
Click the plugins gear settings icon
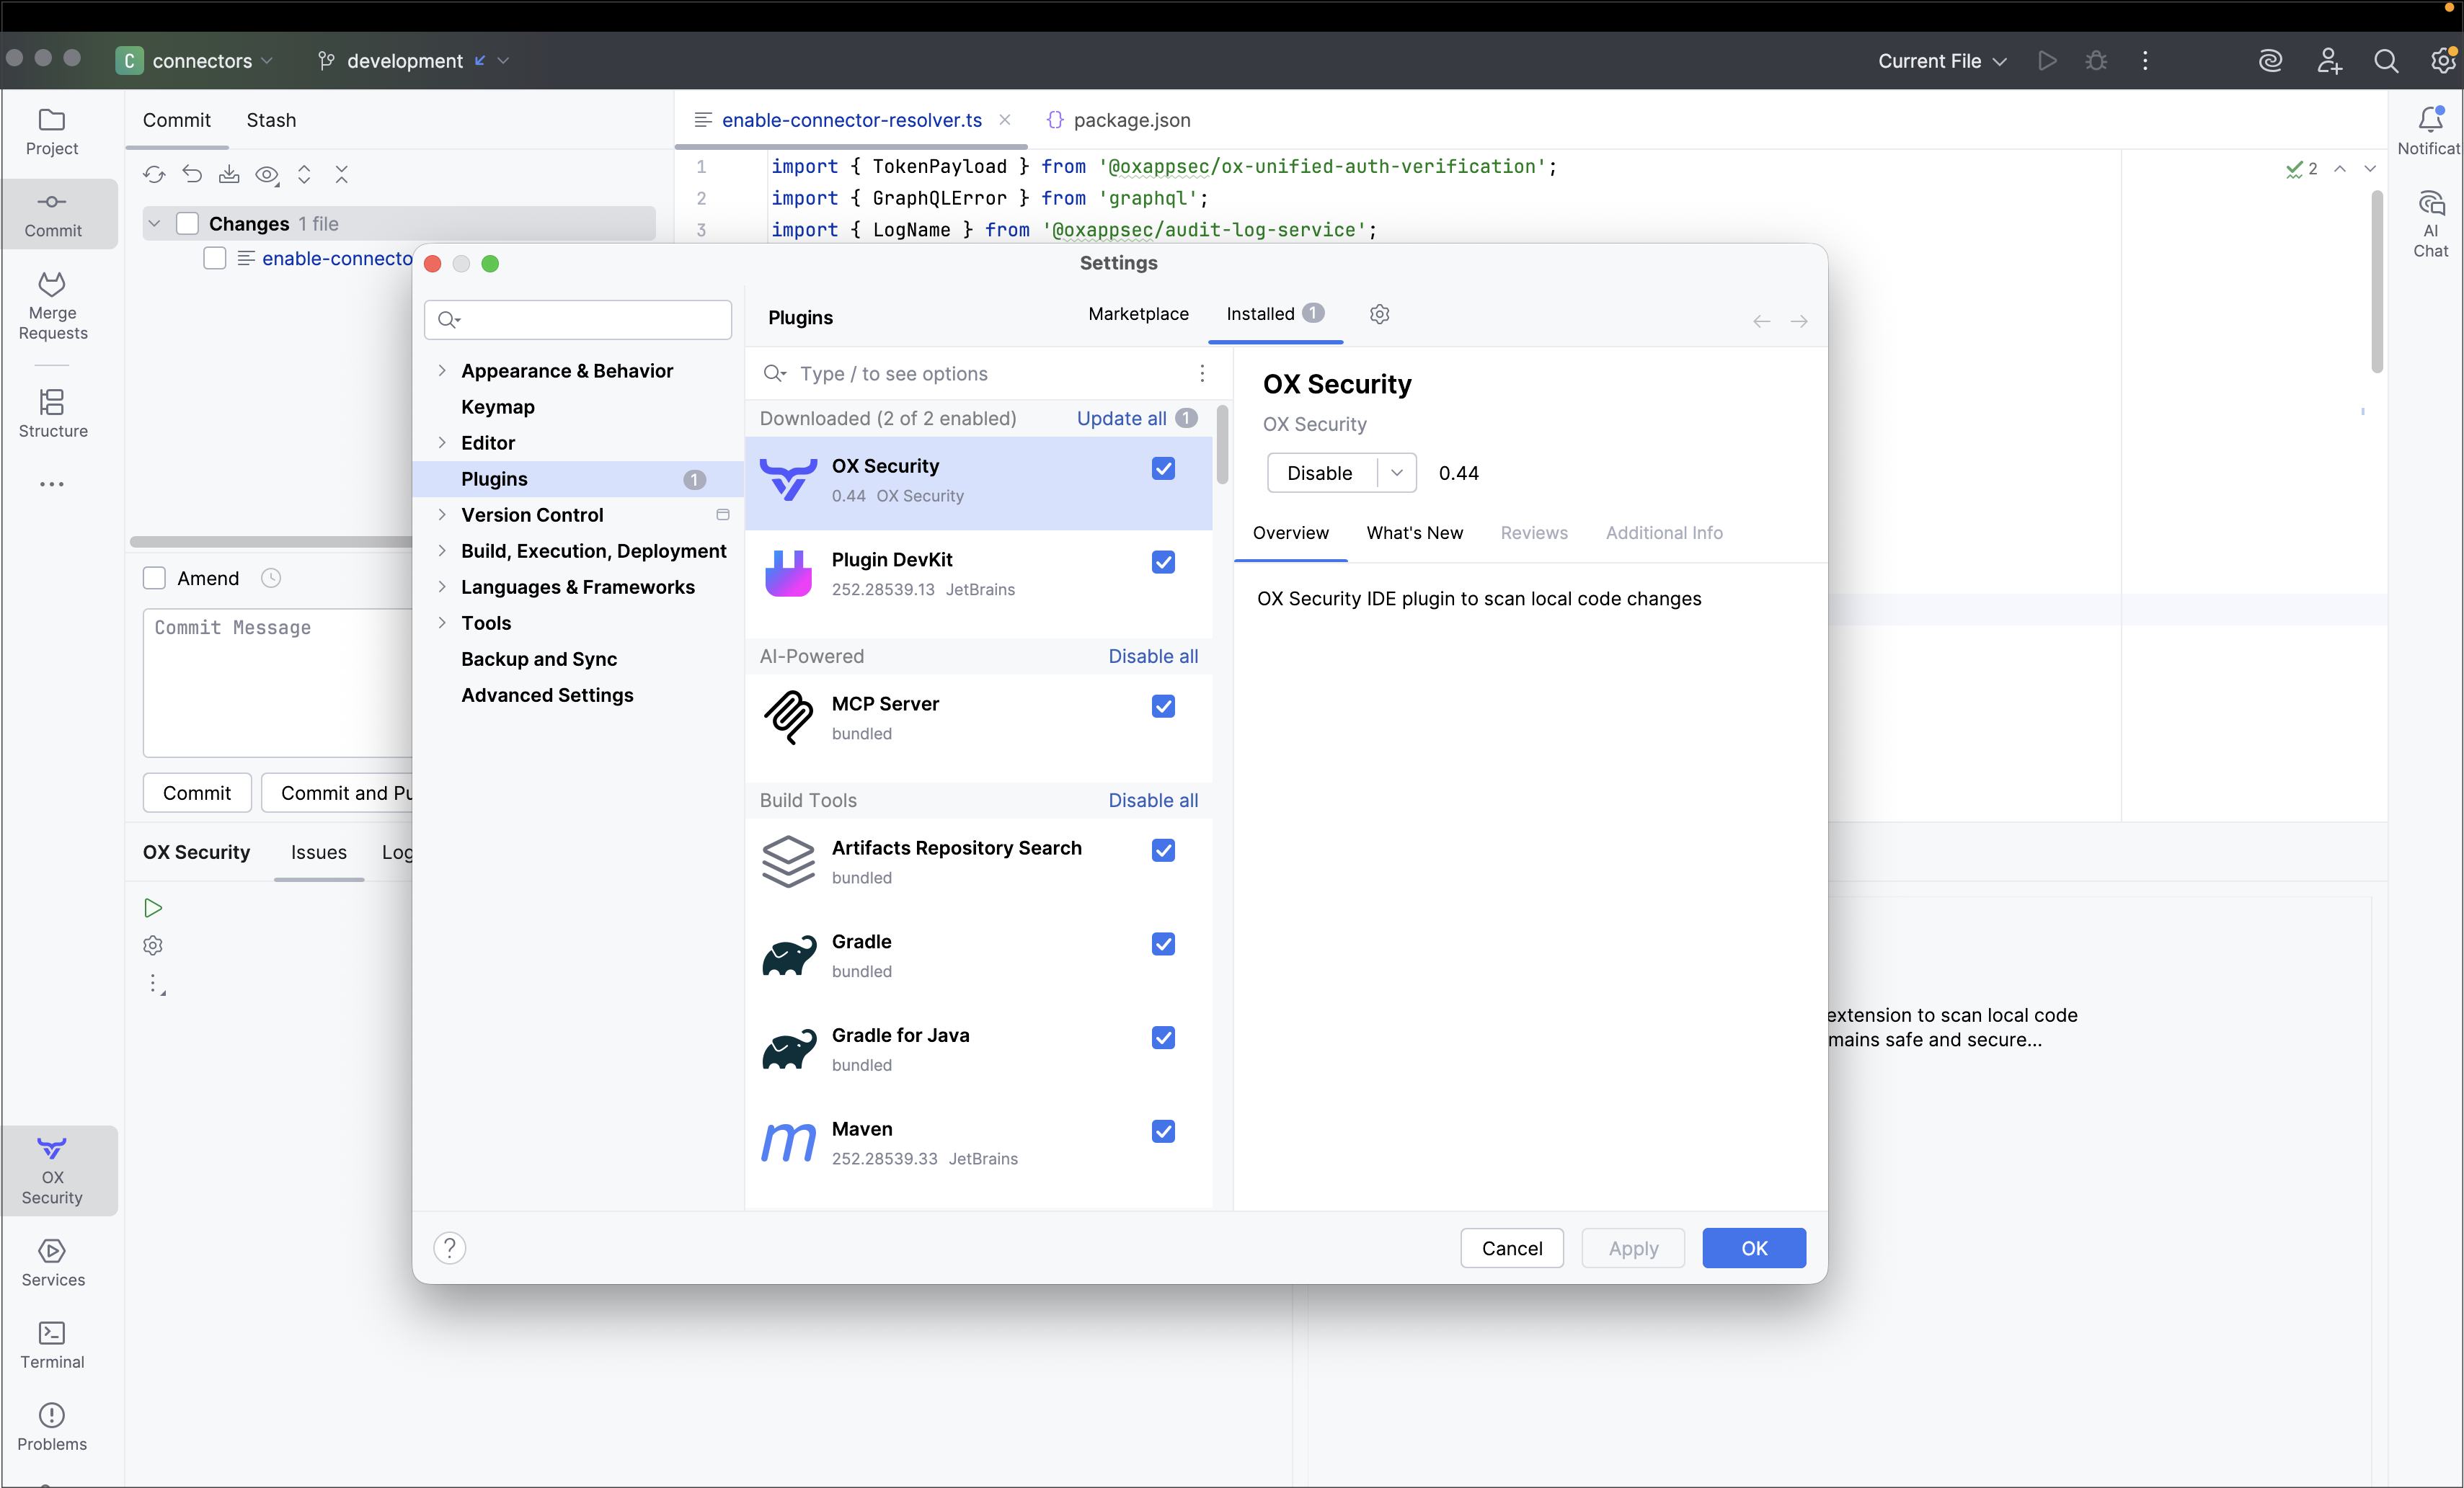coord(1379,313)
